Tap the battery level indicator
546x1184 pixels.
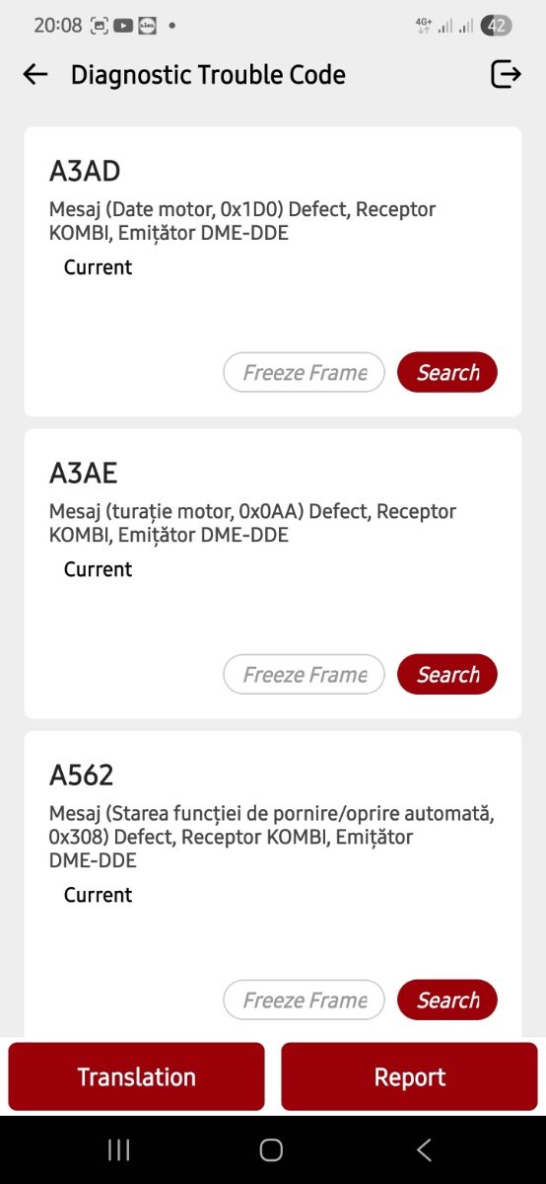tap(496, 26)
